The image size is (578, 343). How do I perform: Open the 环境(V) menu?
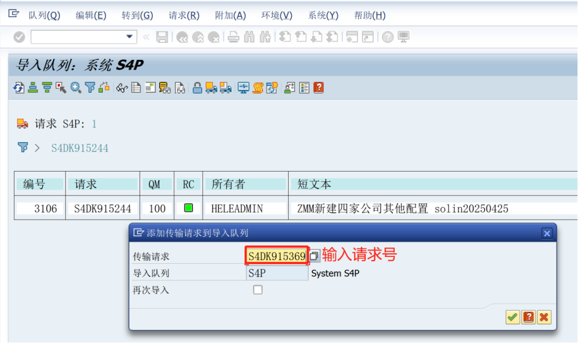click(277, 15)
